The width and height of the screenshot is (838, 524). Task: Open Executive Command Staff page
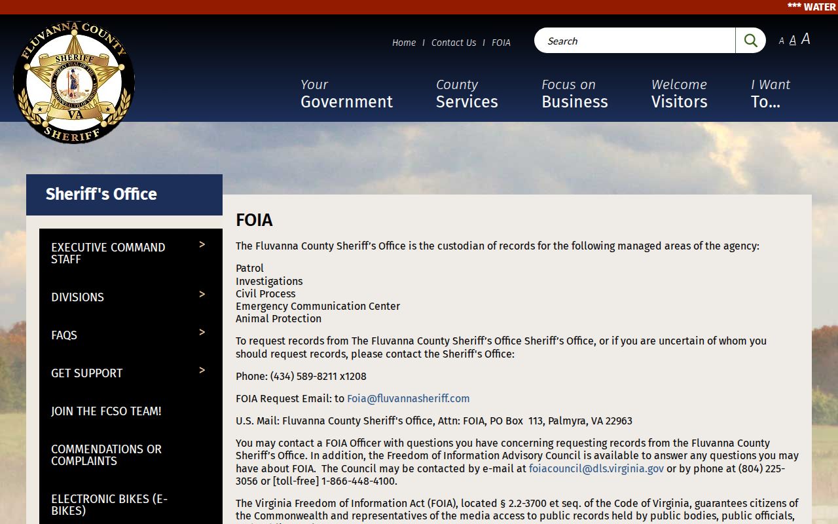[x=108, y=253]
